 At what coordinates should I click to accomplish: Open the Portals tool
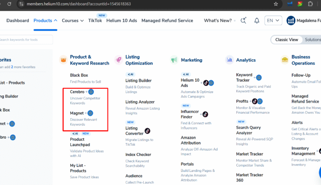187,164
